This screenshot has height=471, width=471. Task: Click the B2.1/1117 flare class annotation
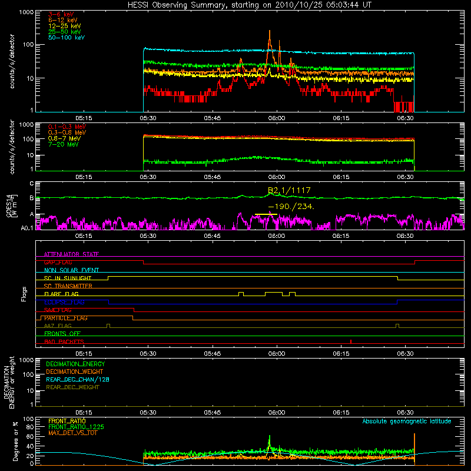coord(289,190)
